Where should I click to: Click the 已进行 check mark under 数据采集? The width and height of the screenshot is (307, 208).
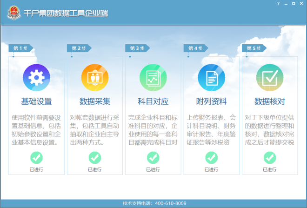pyautogui.click(x=95, y=158)
